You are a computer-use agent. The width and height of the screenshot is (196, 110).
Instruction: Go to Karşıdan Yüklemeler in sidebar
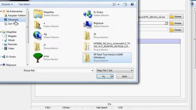[15, 16]
